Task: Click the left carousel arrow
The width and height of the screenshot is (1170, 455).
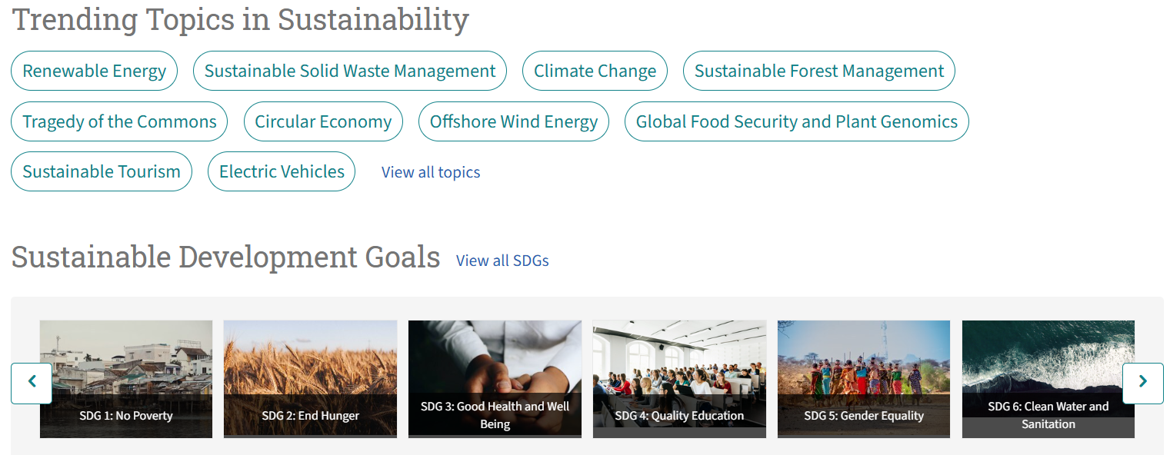Action: (32, 383)
